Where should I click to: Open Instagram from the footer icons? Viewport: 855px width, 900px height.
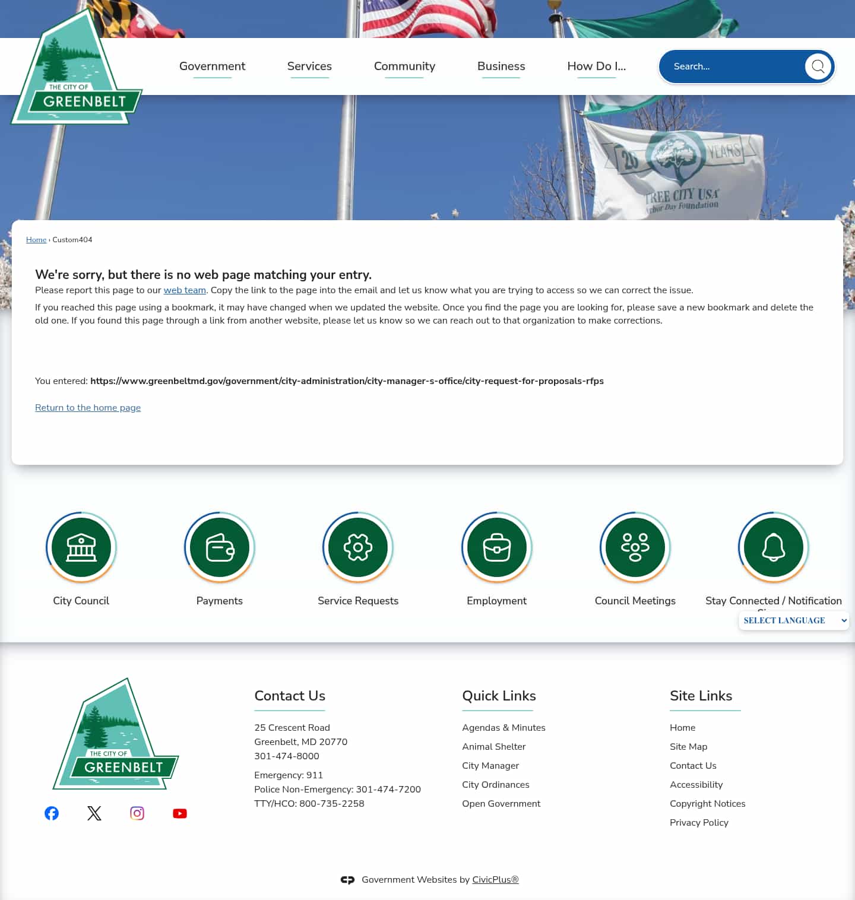point(137,813)
